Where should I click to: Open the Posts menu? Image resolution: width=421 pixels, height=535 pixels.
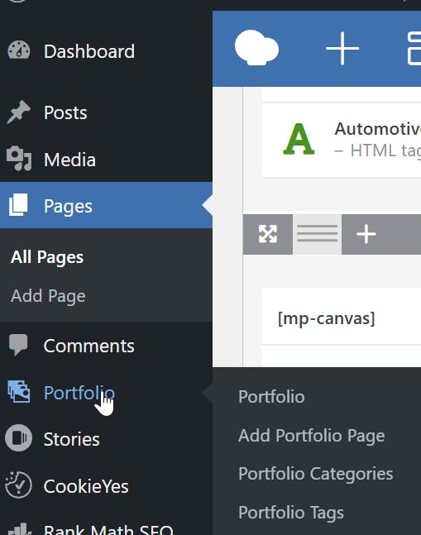click(x=65, y=112)
